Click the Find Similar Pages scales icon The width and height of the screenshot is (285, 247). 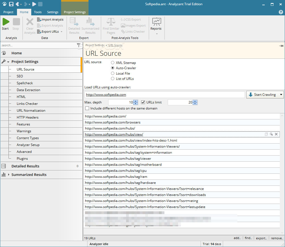point(111,22)
